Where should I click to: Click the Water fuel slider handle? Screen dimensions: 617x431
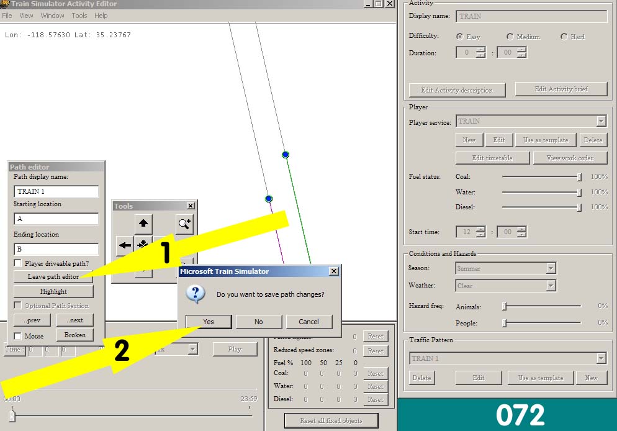click(579, 192)
